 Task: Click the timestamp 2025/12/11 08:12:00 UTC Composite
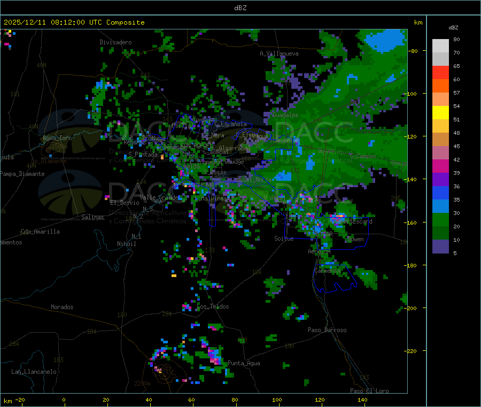coord(74,22)
